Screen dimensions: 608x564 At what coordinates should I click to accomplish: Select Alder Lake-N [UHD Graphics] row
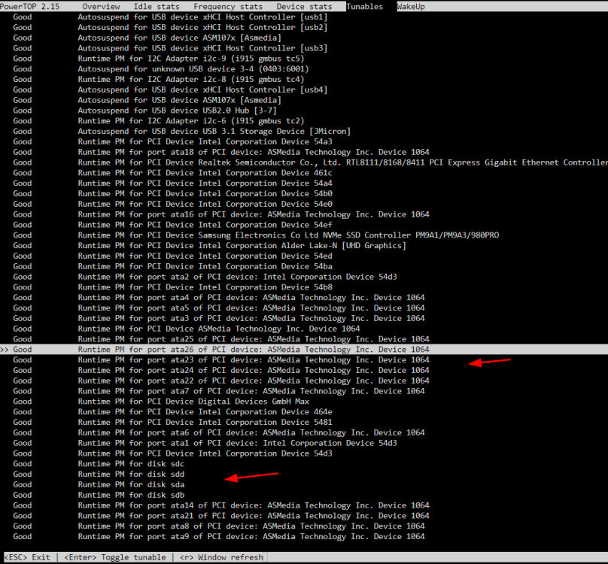coord(304,246)
